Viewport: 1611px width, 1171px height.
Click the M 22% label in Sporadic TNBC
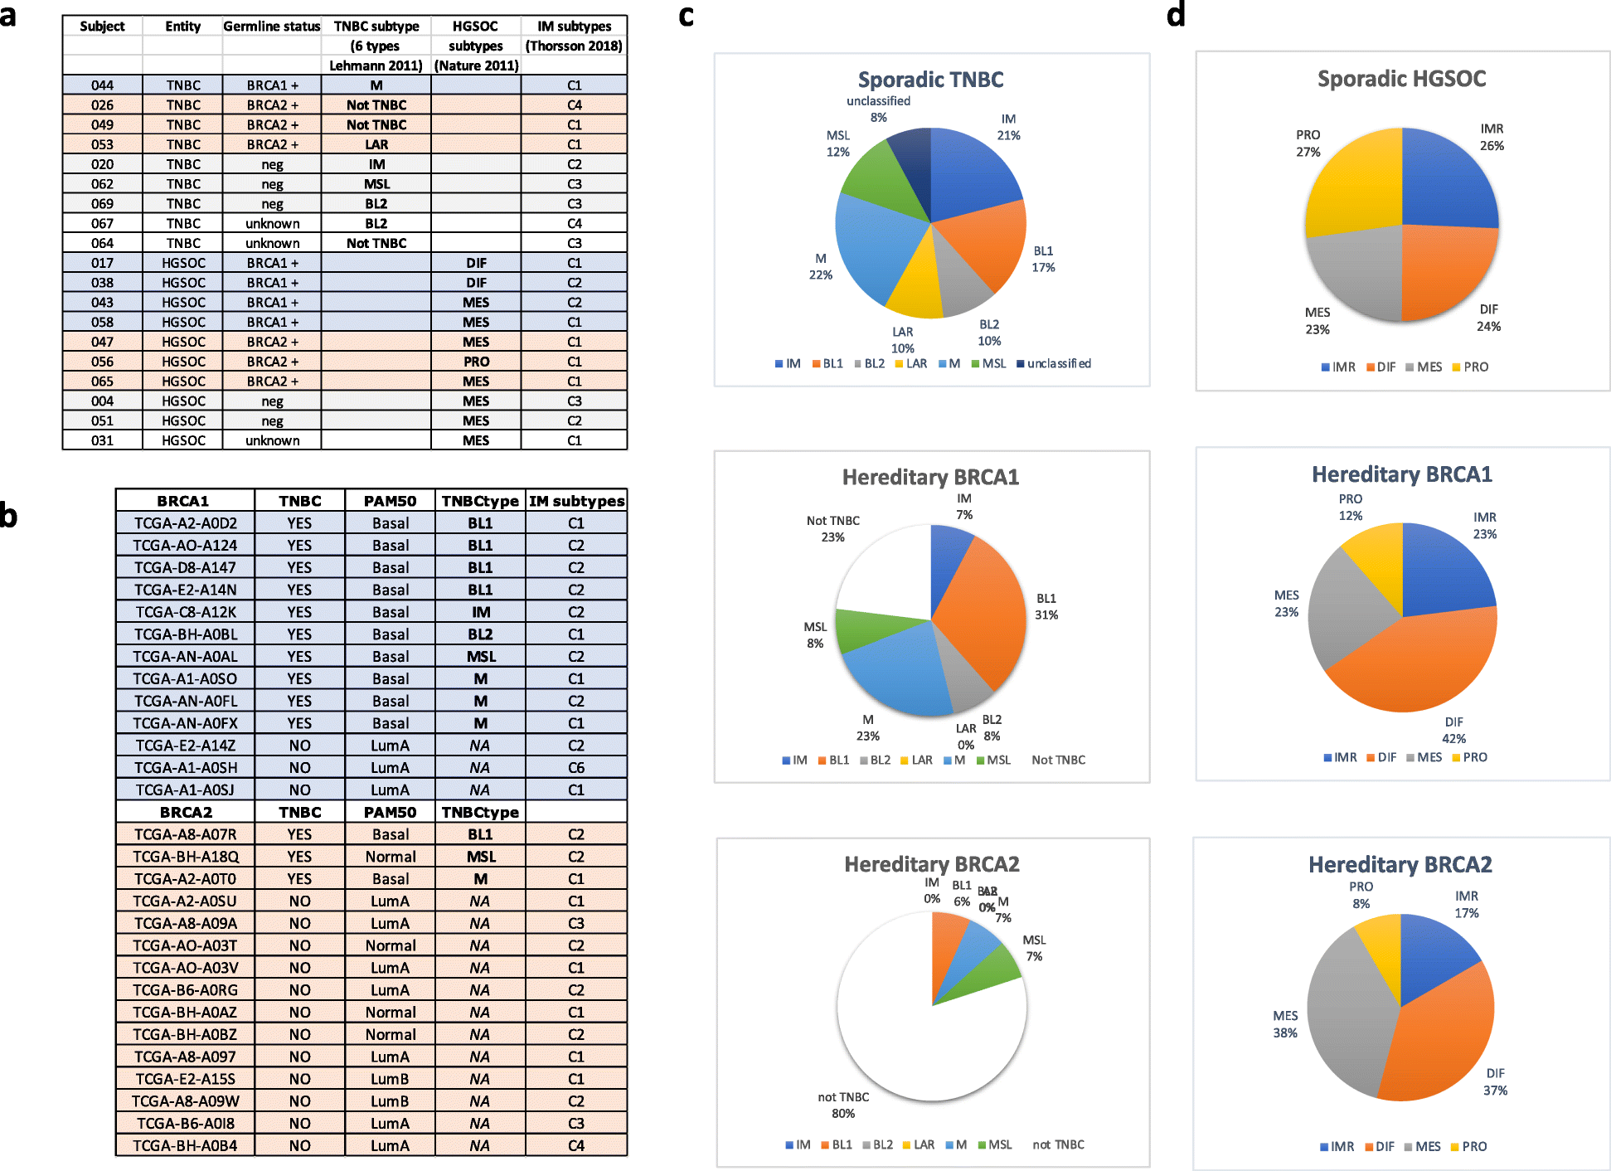(820, 266)
